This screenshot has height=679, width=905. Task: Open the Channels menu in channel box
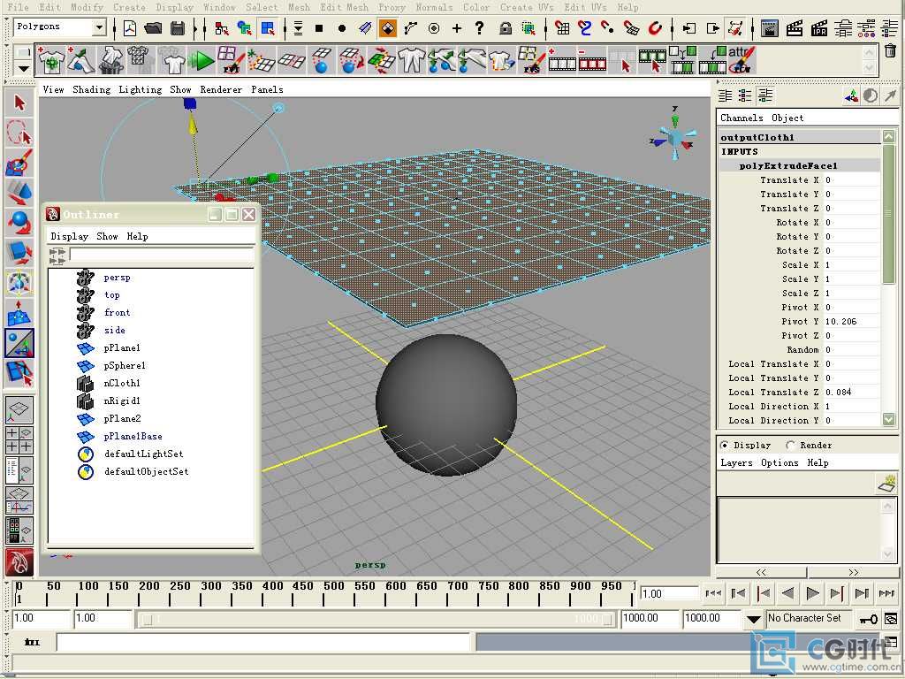(x=741, y=118)
